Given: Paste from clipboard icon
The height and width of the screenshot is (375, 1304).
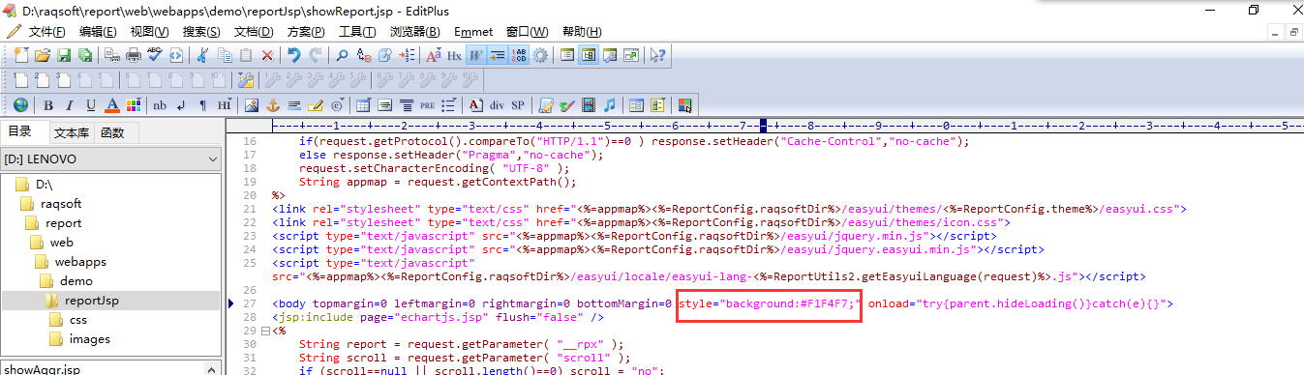Looking at the screenshot, I should pos(246,55).
